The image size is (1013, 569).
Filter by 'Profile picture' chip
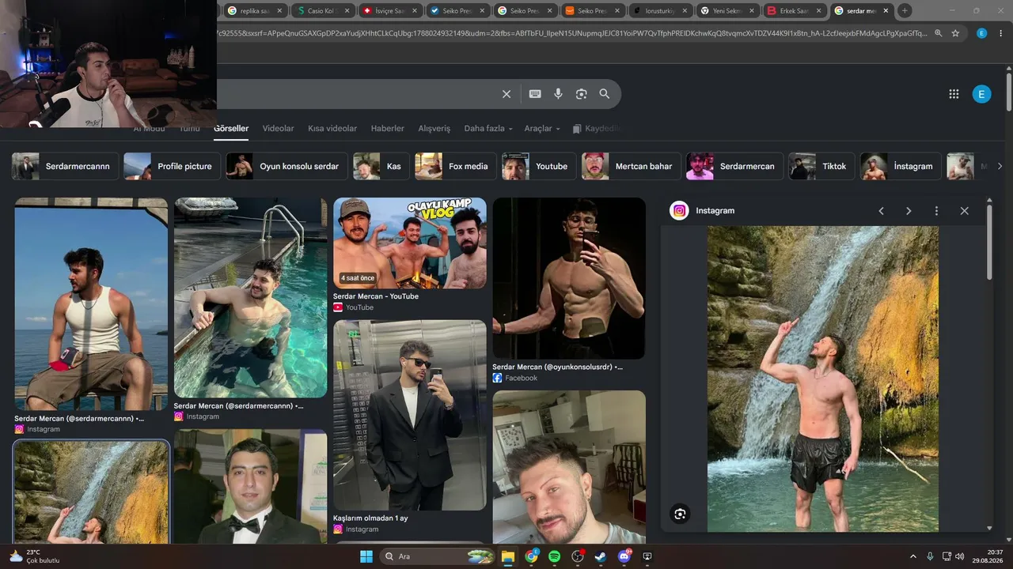pos(173,167)
